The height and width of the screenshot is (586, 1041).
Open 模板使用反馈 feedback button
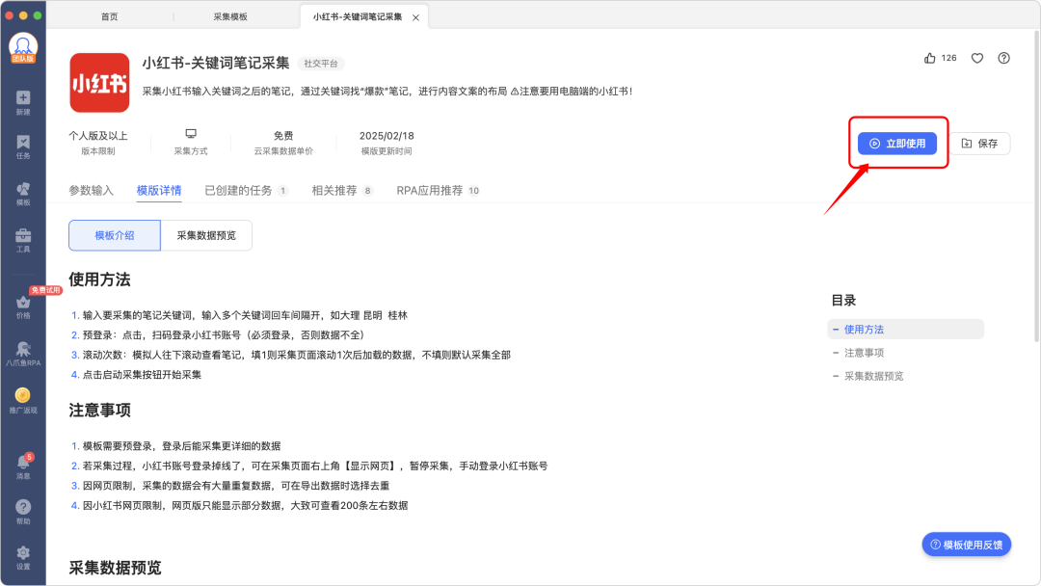tap(966, 545)
